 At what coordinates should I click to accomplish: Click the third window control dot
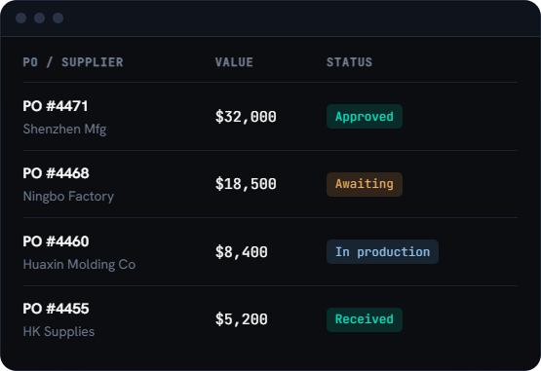pos(58,18)
